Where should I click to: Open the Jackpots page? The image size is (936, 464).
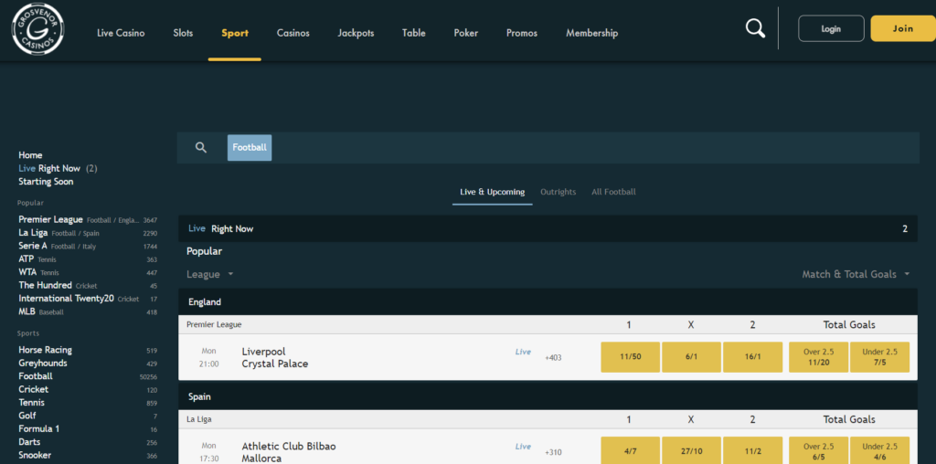(356, 33)
